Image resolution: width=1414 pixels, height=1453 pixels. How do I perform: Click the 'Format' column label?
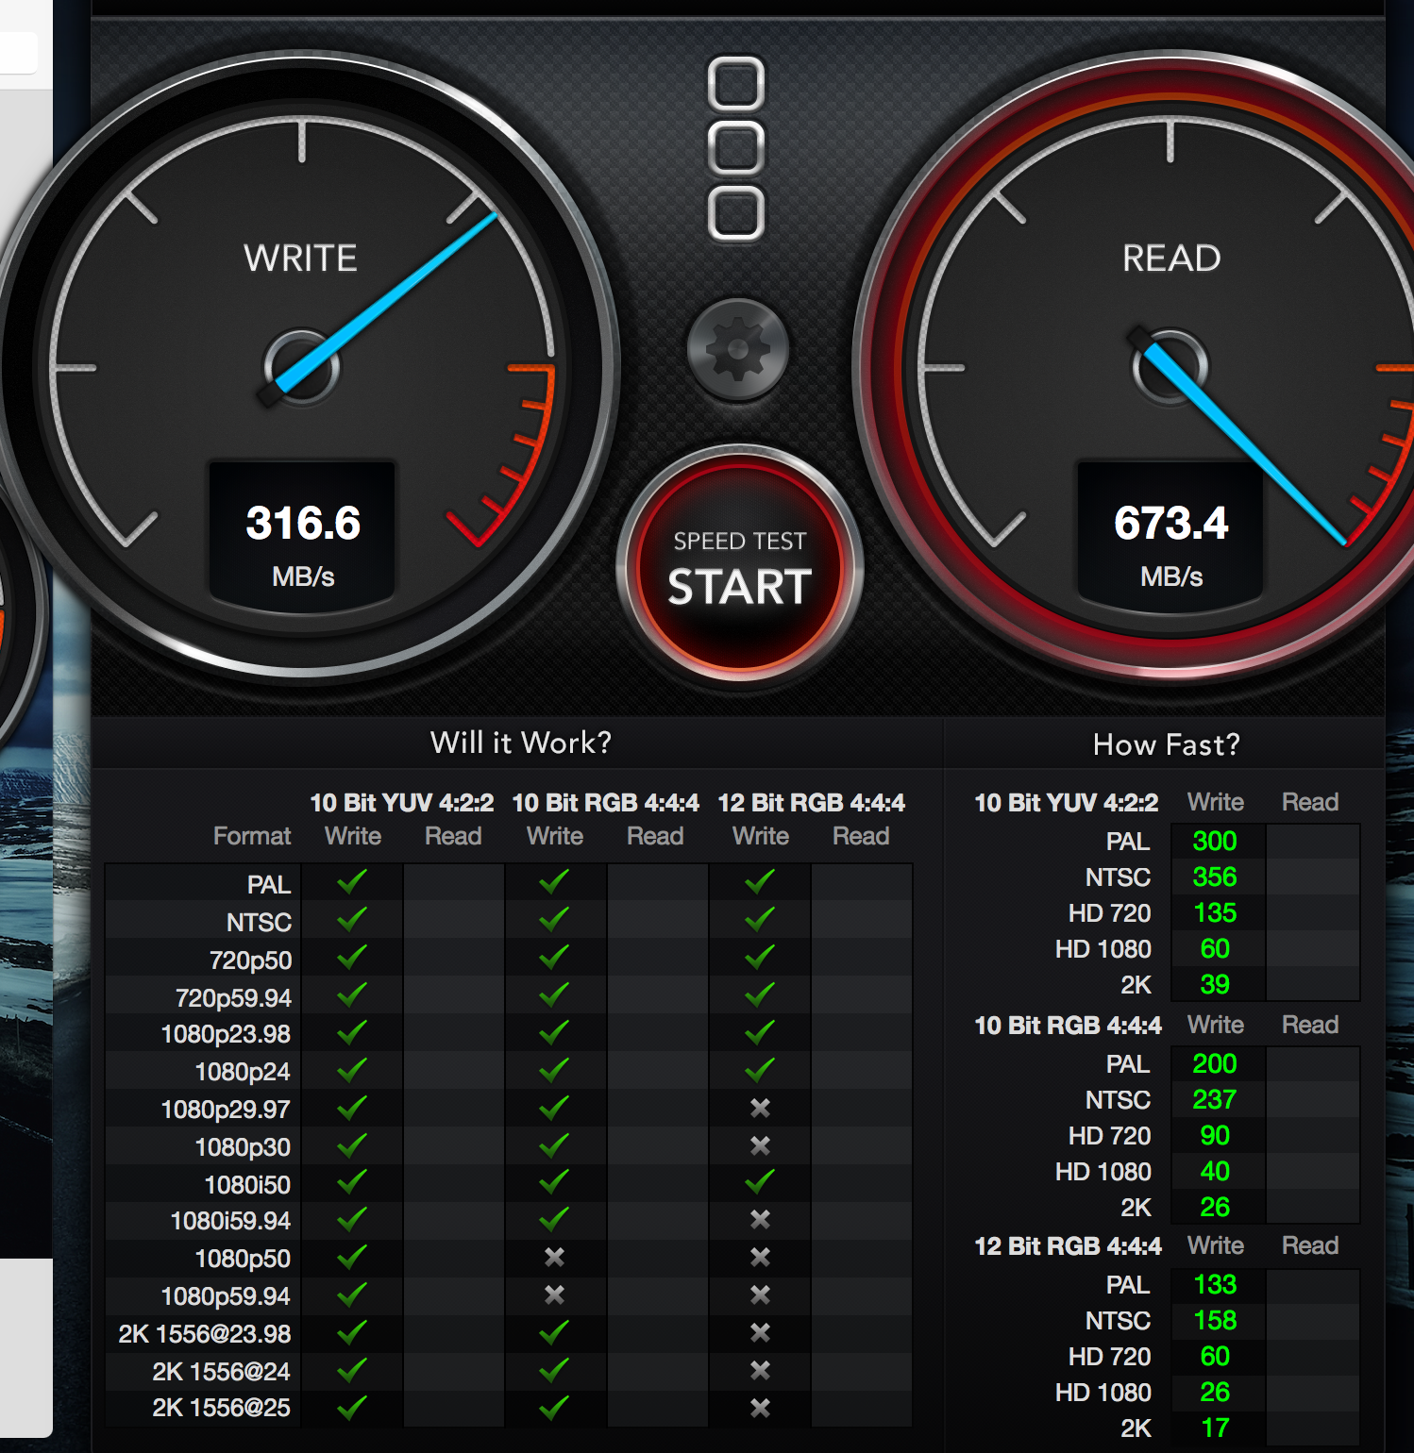[252, 836]
